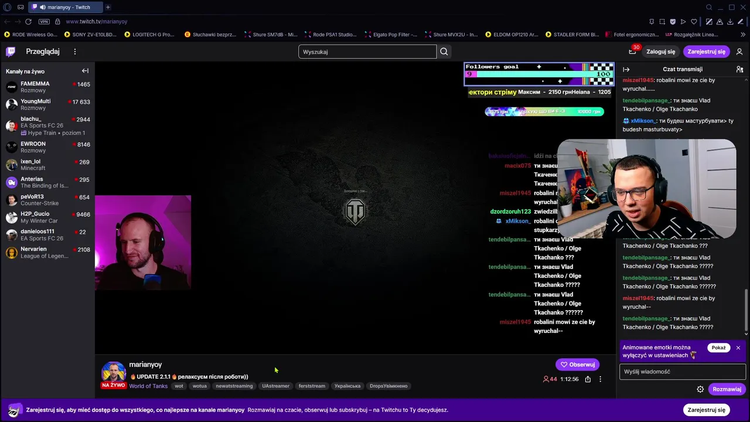Collapse the chat panel arrow
This screenshot has width=750, height=422.
[x=626, y=69]
